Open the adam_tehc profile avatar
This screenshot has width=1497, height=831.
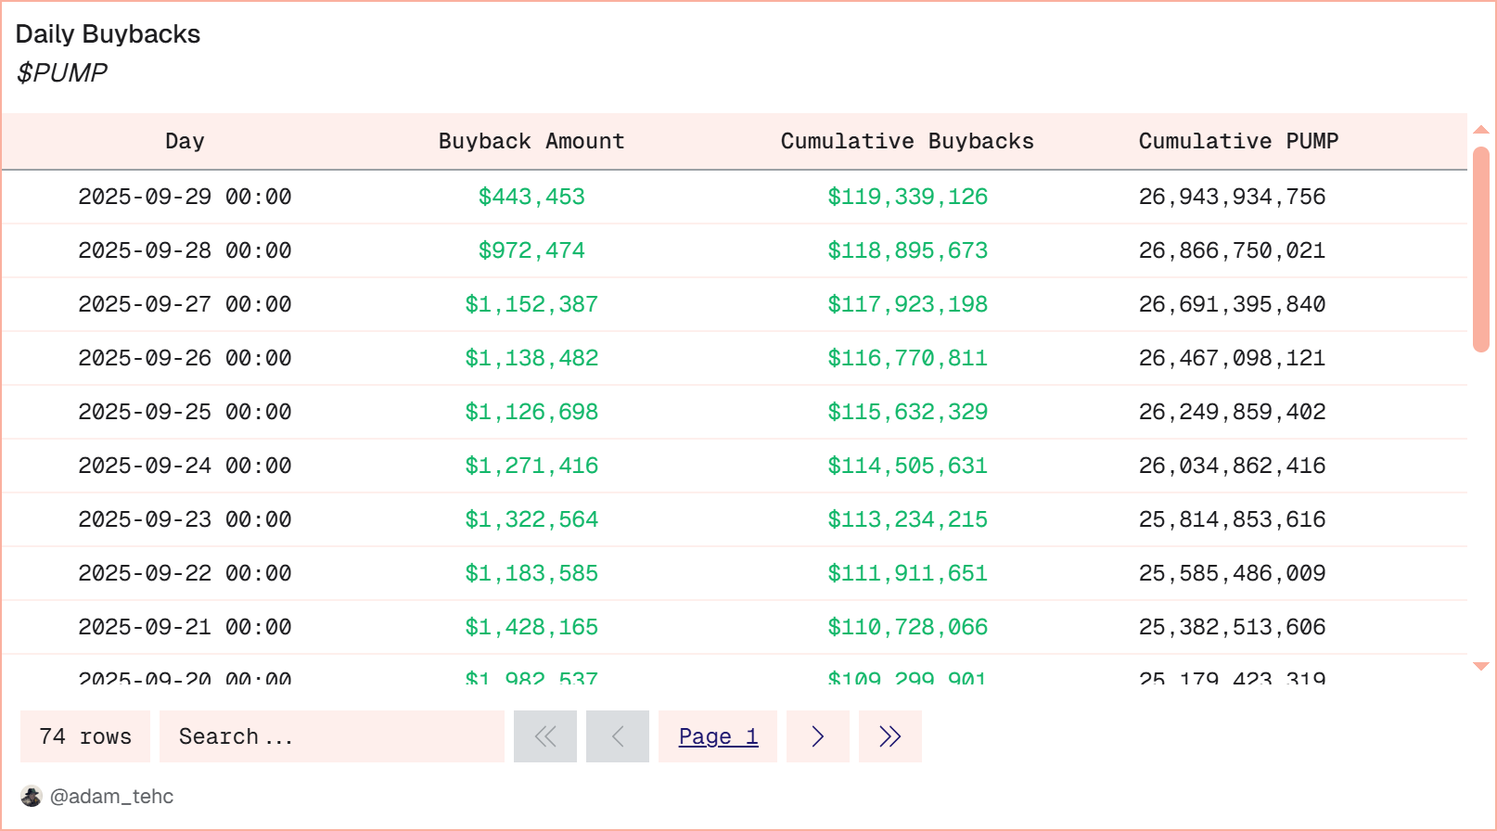click(32, 797)
